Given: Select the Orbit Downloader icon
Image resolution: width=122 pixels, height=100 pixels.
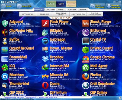Looking at the screenshot, I should pos(86,85).
